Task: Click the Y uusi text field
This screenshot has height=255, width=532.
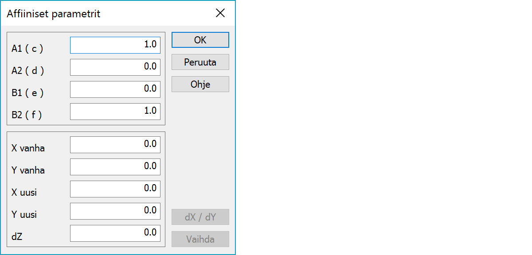Action: click(115, 211)
